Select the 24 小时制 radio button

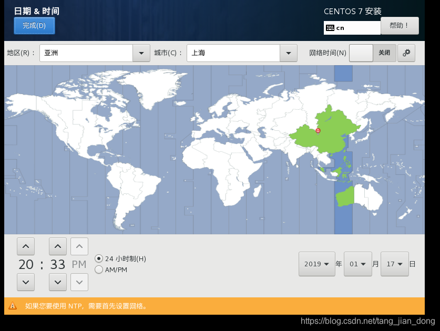(99, 258)
